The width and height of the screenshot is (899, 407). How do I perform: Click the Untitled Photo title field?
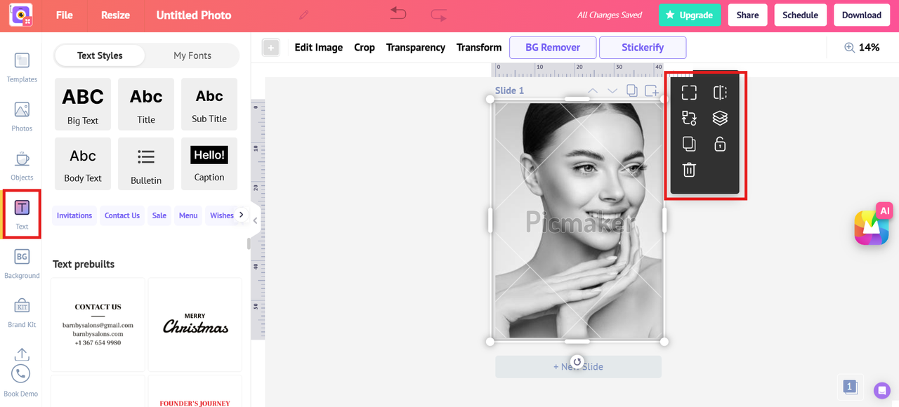pyautogui.click(x=194, y=15)
